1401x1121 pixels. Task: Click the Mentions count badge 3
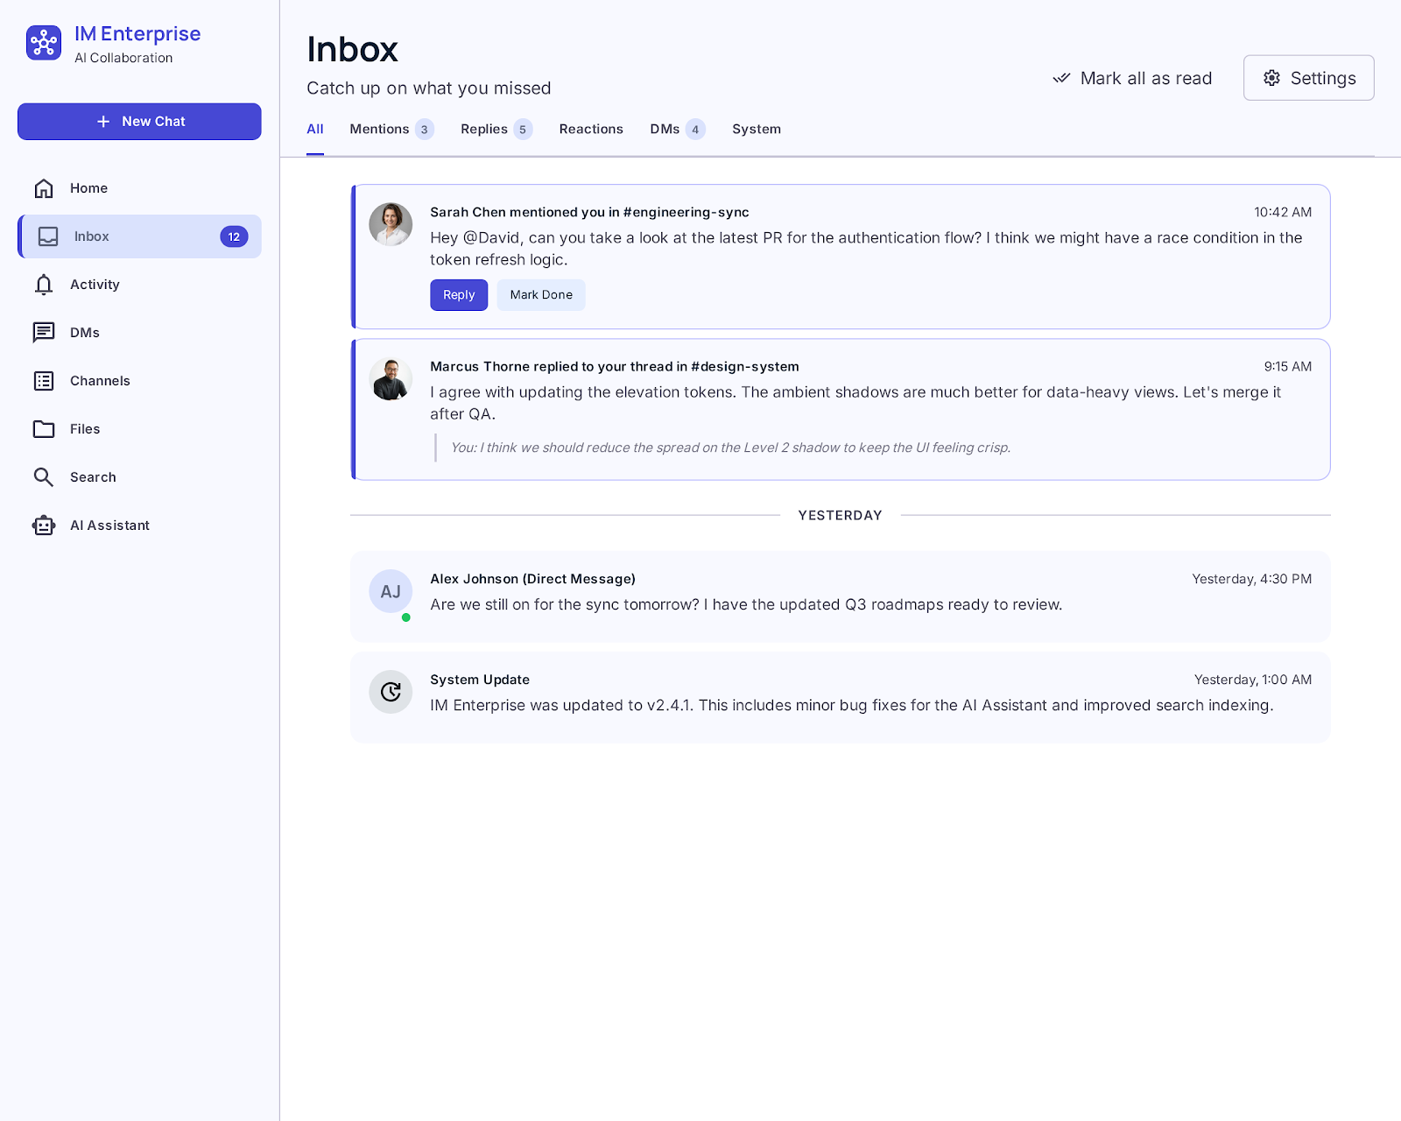click(x=425, y=130)
